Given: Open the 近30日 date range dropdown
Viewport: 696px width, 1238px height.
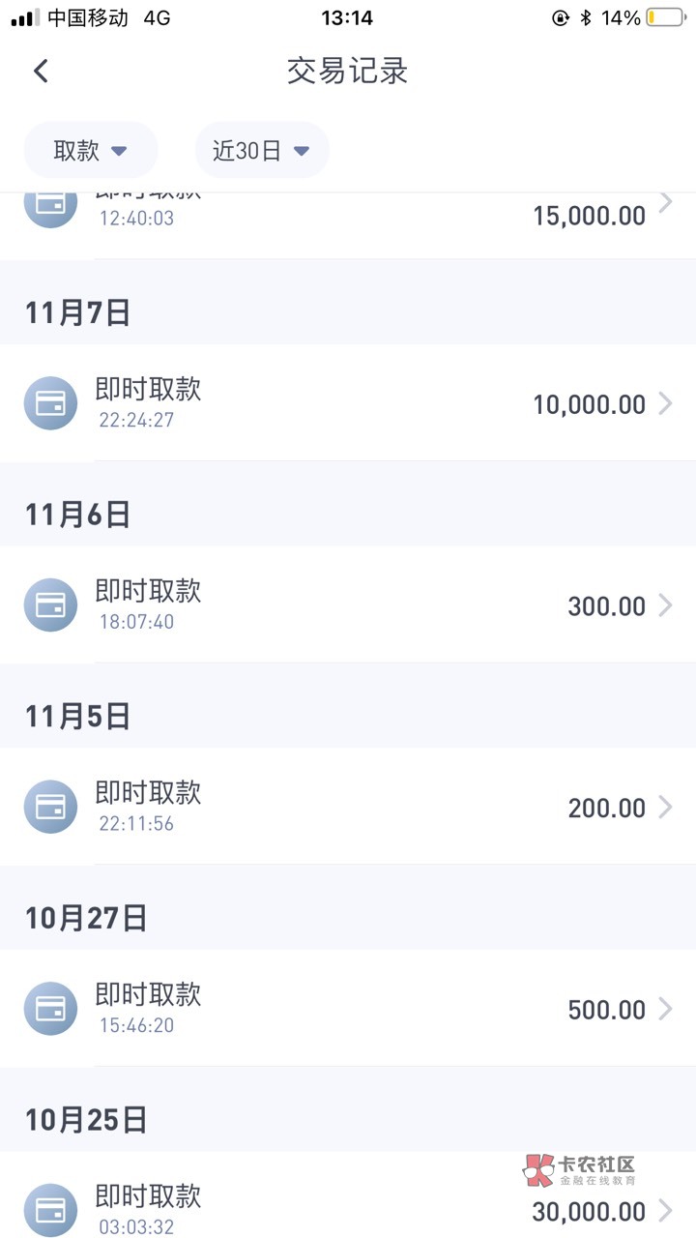Looking at the screenshot, I should (x=262, y=150).
